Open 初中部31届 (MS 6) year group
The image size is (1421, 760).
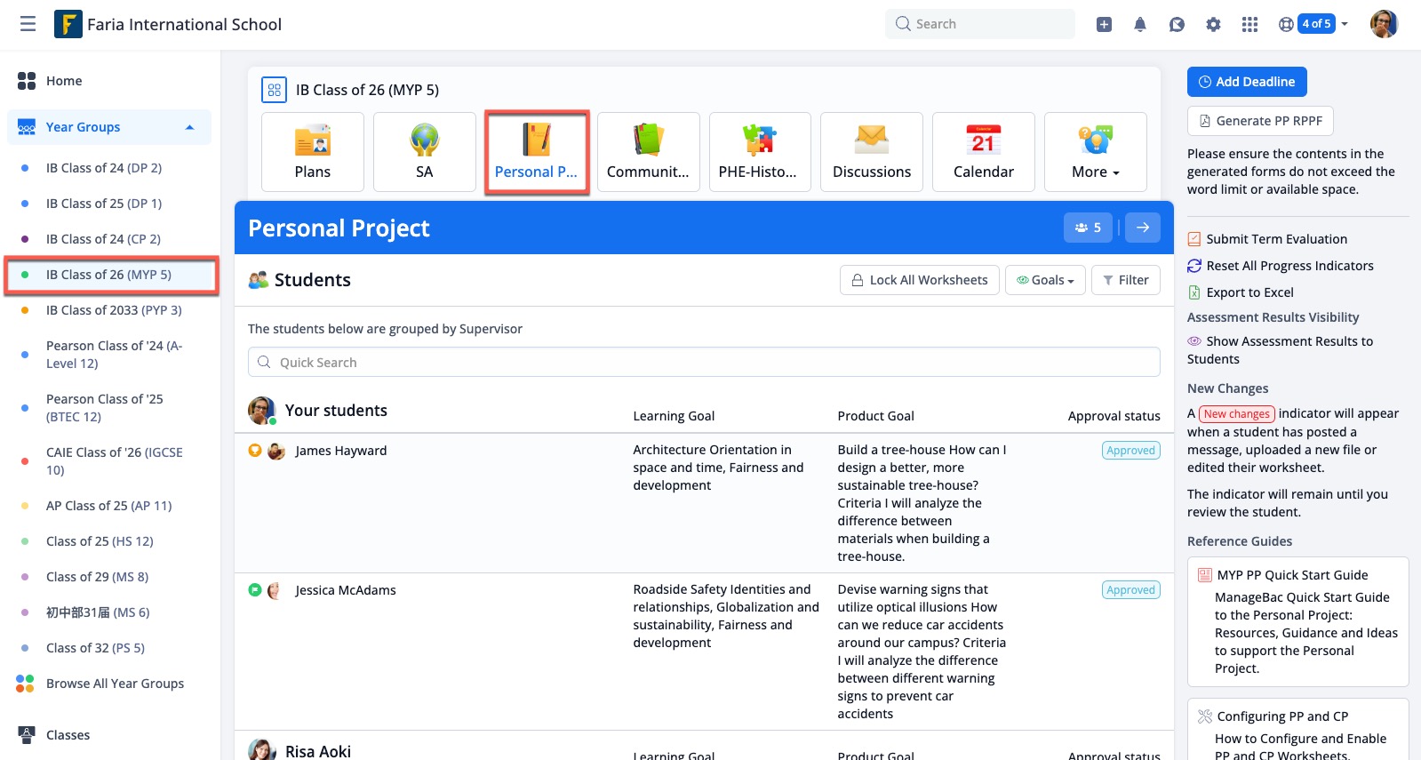[98, 612]
